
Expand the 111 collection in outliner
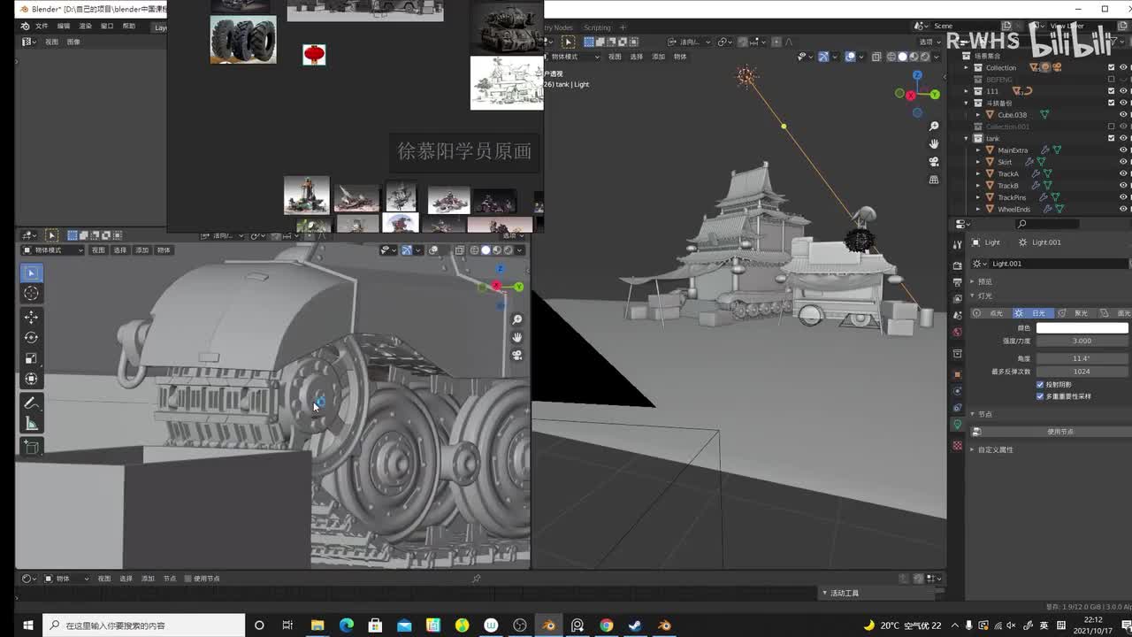coord(967,91)
